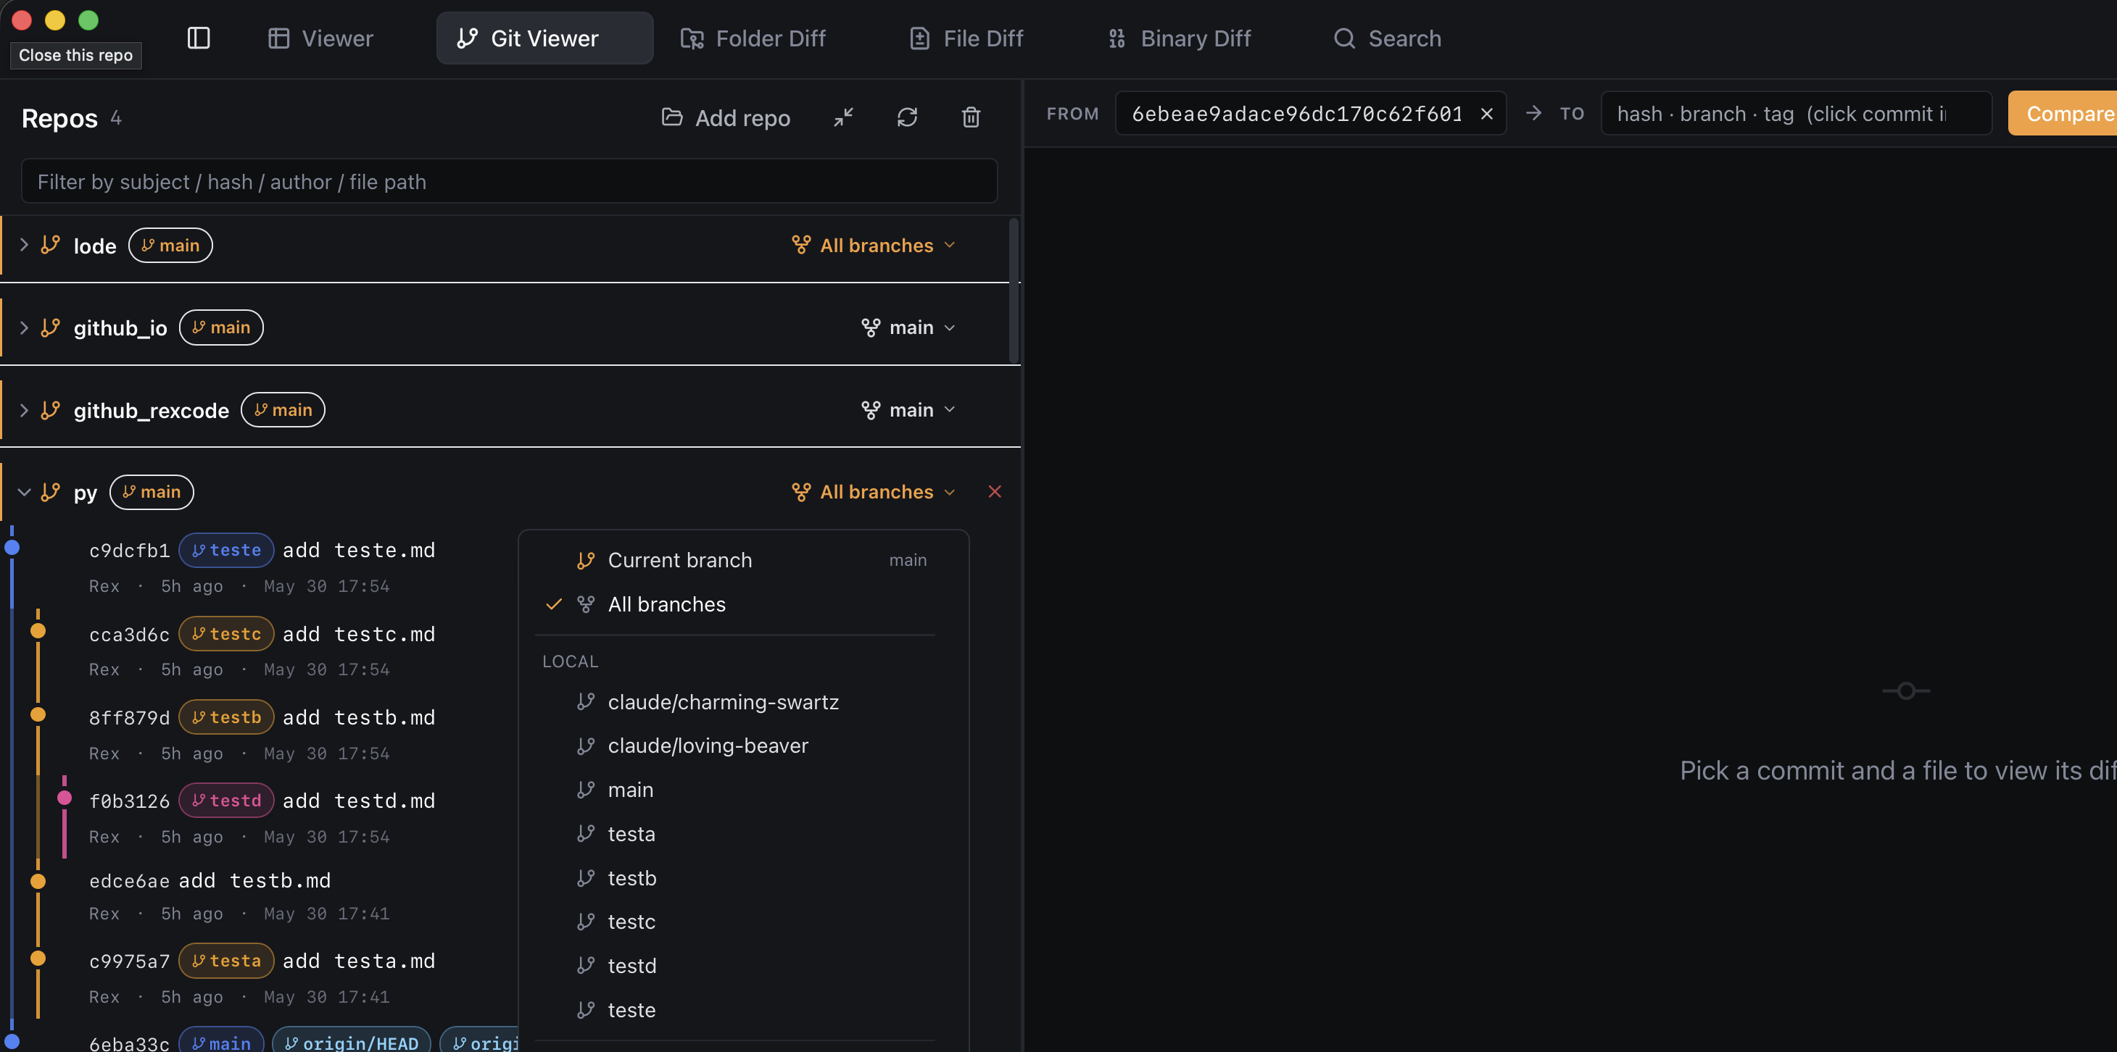This screenshot has width=2117, height=1052.
Task: Open the Search tab
Action: point(1387,38)
